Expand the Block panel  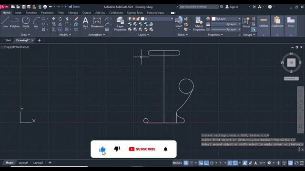[183, 35]
